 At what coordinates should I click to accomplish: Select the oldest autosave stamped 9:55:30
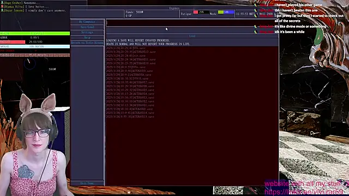130,117
